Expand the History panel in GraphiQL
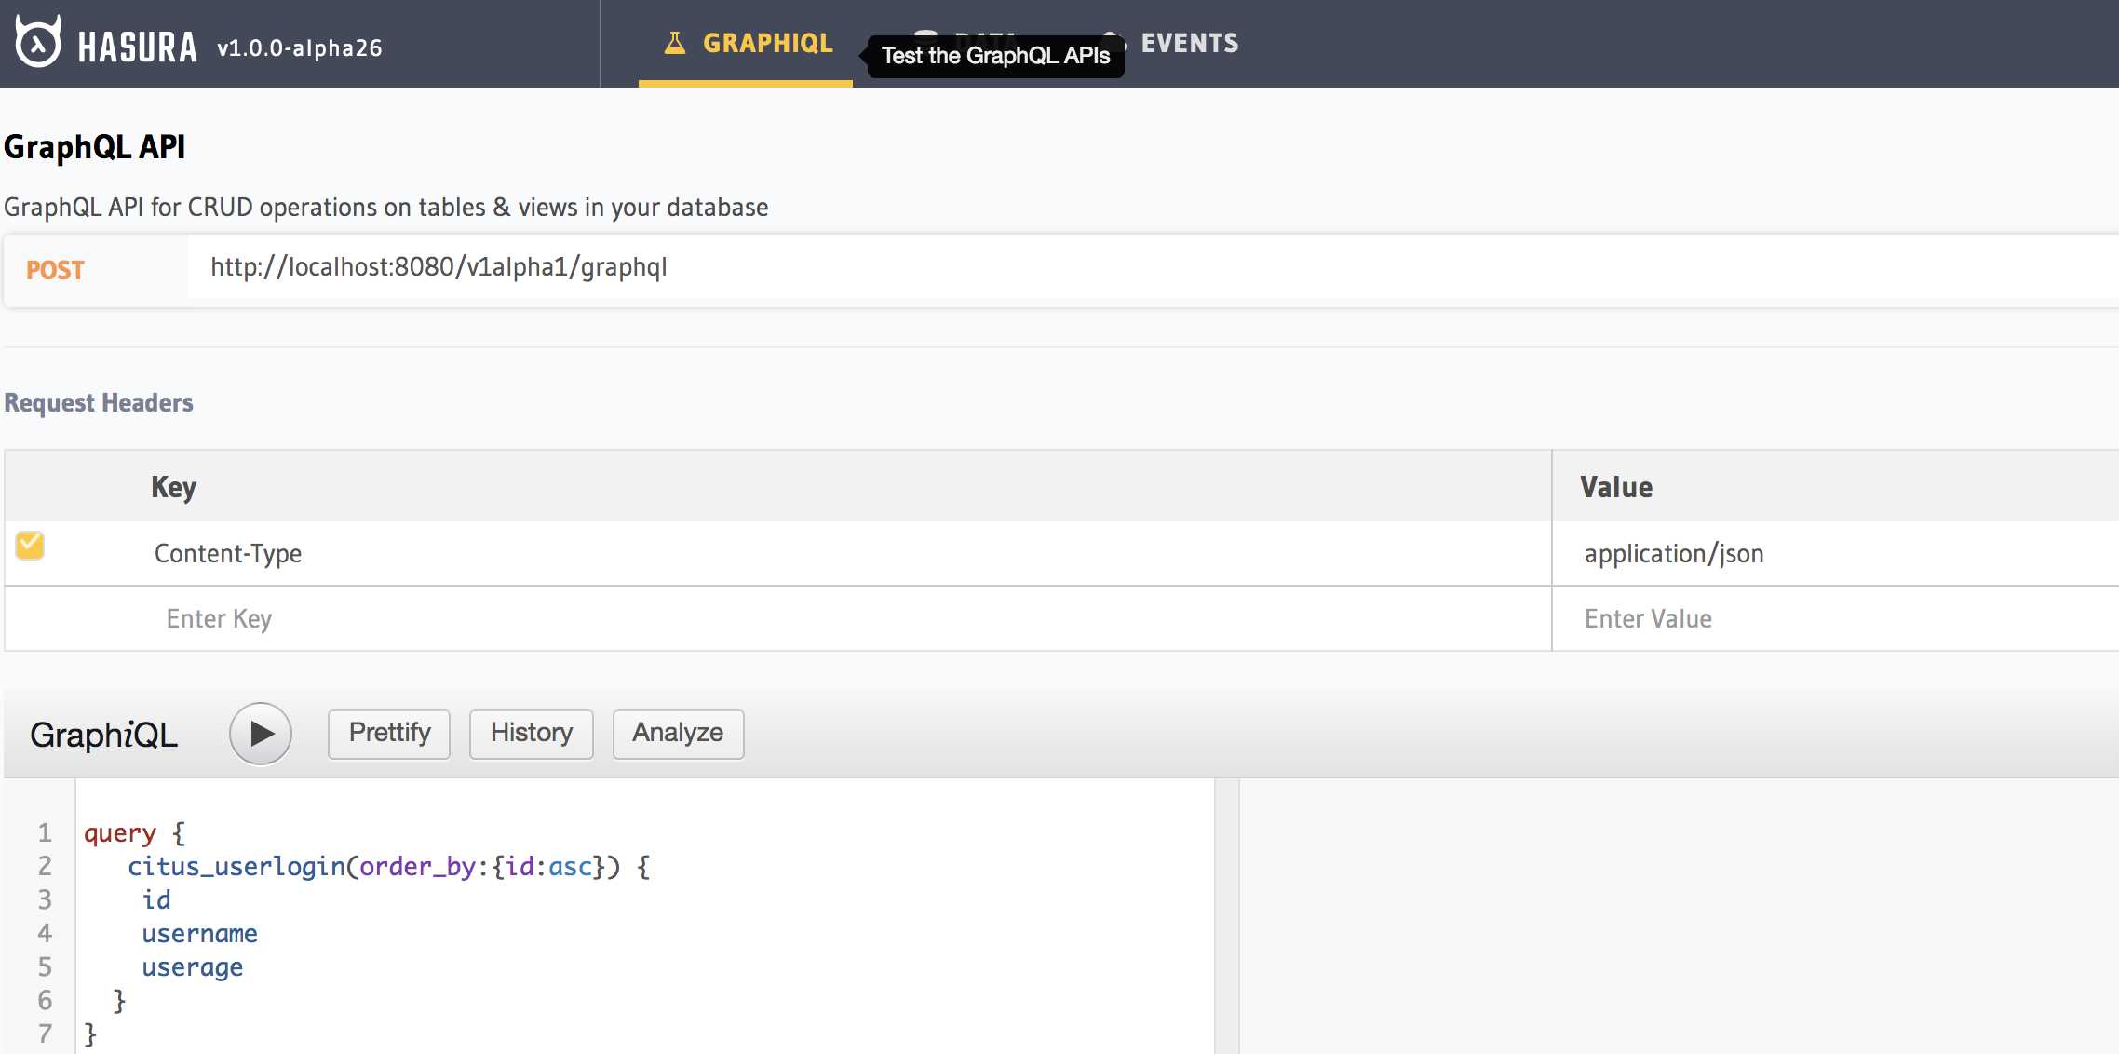The height and width of the screenshot is (1054, 2119). point(530,733)
